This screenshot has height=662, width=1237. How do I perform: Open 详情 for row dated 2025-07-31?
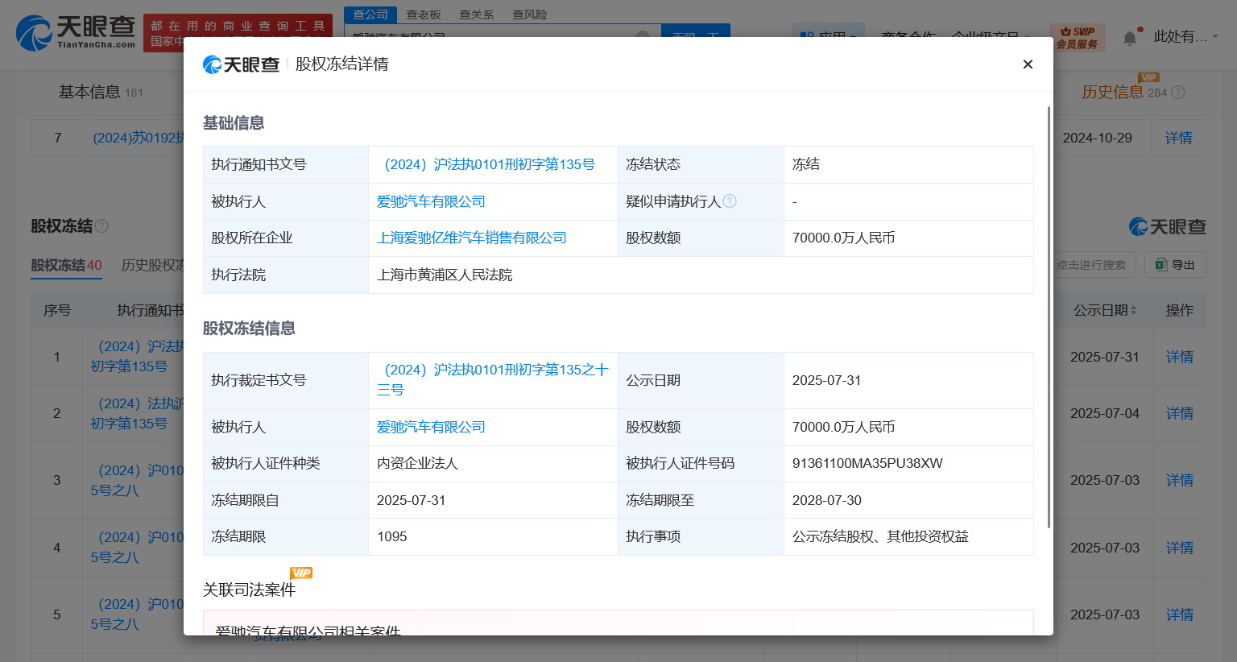pyautogui.click(x=1179, y=357)
